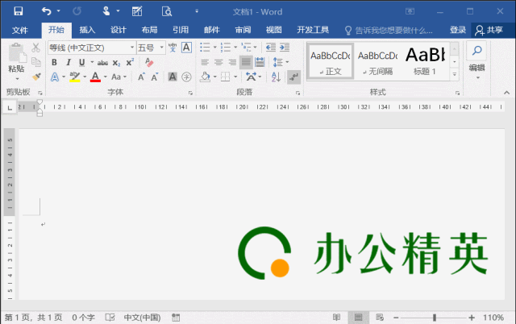Align text right
516x324 pixels.
tap(232, 62)
